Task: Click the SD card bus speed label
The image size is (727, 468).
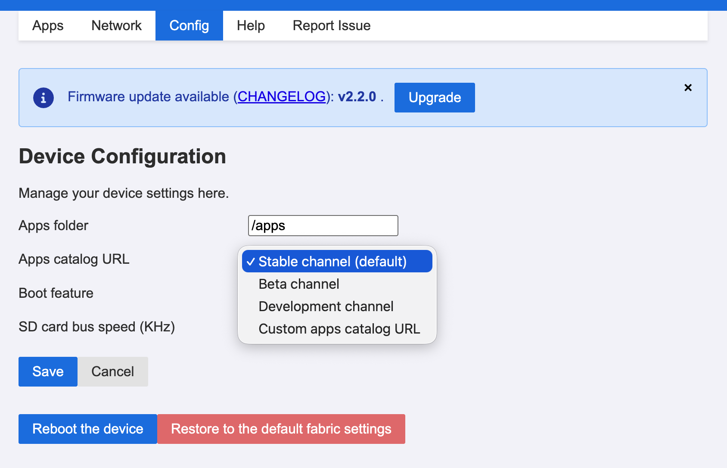Action: (x=96, y=327)
